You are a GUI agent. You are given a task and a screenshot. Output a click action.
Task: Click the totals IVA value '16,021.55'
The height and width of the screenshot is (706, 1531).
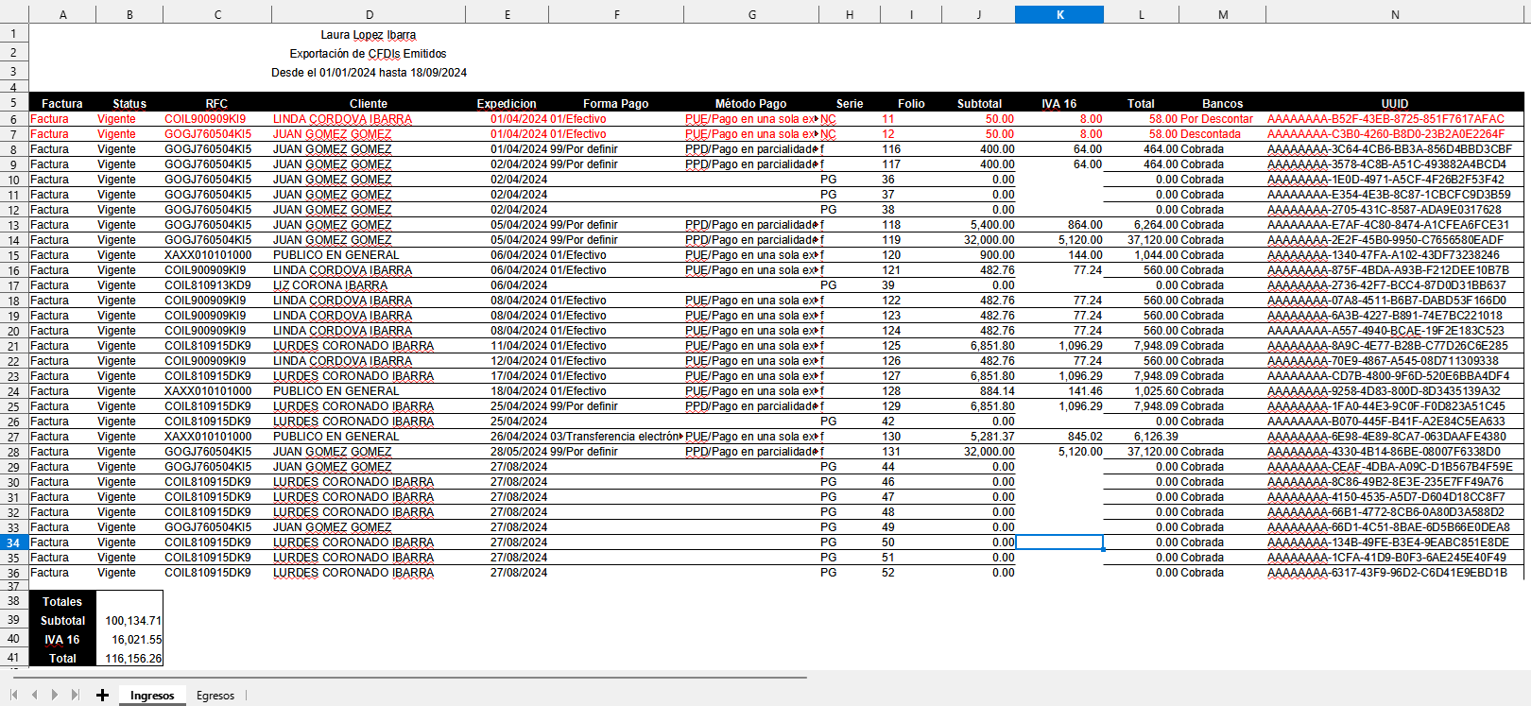click(129, 640)
